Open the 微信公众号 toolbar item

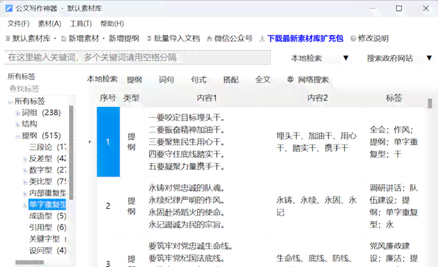[x=230, y=38]
